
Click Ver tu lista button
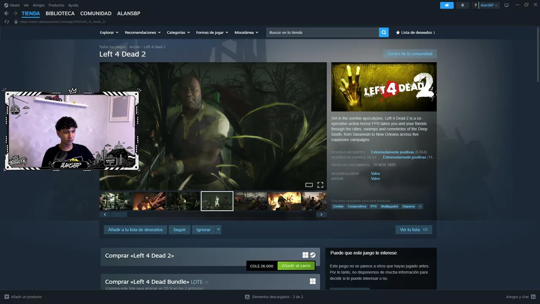click(414, 230)
